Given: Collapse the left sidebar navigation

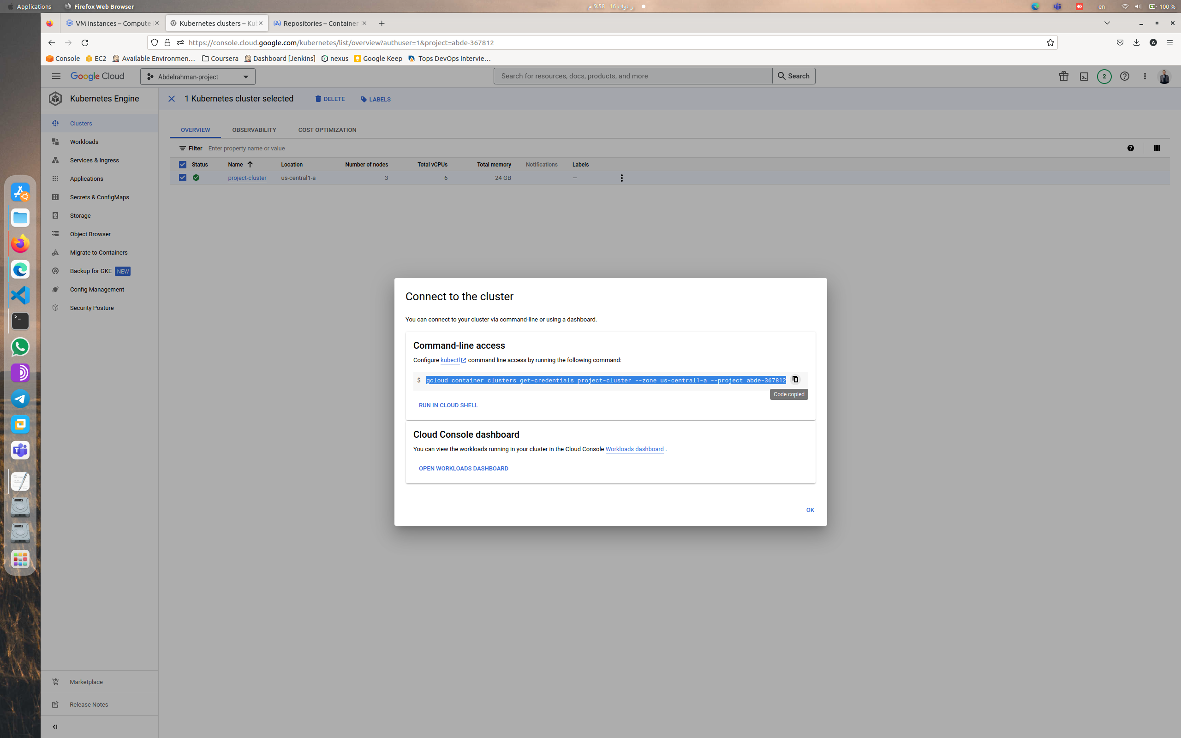Looking at the screenshot, I should tap(55, 727).
